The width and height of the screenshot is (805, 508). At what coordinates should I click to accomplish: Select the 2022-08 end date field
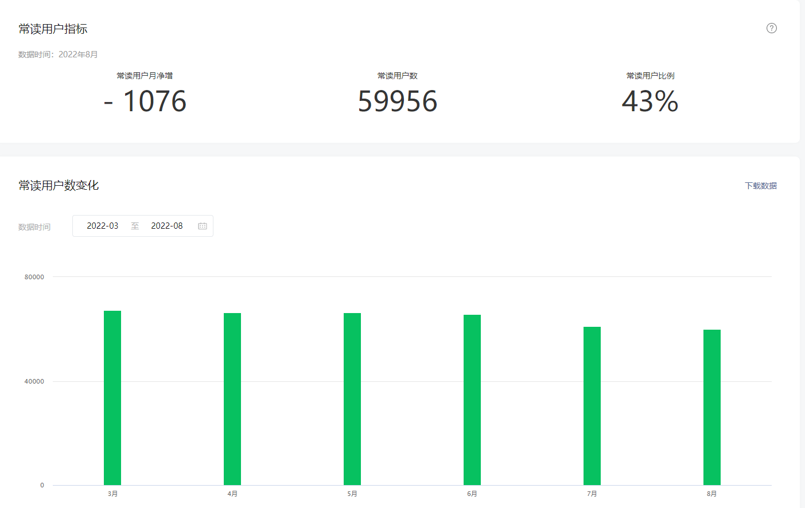tap(167, 226)
